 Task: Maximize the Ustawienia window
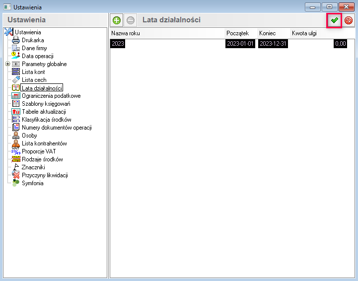pyautogui.click(x=329, y=7)
